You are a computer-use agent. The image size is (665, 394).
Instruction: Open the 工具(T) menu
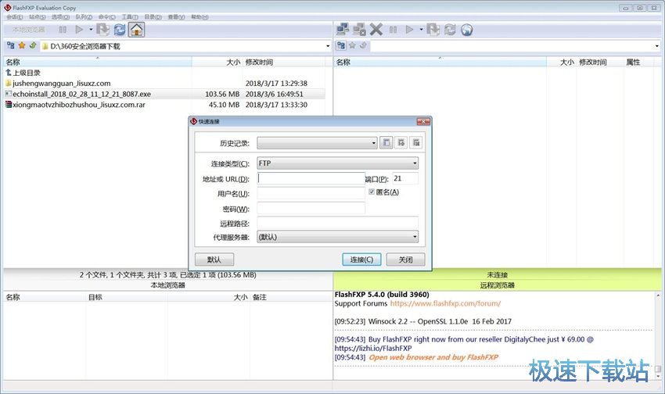[x=130, y=17]
